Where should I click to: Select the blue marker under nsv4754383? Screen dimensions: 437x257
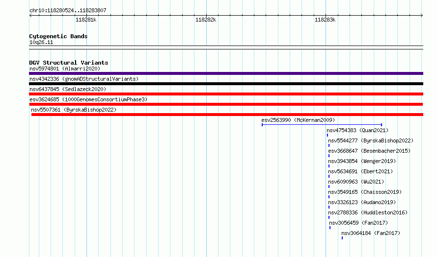(328, 135)
